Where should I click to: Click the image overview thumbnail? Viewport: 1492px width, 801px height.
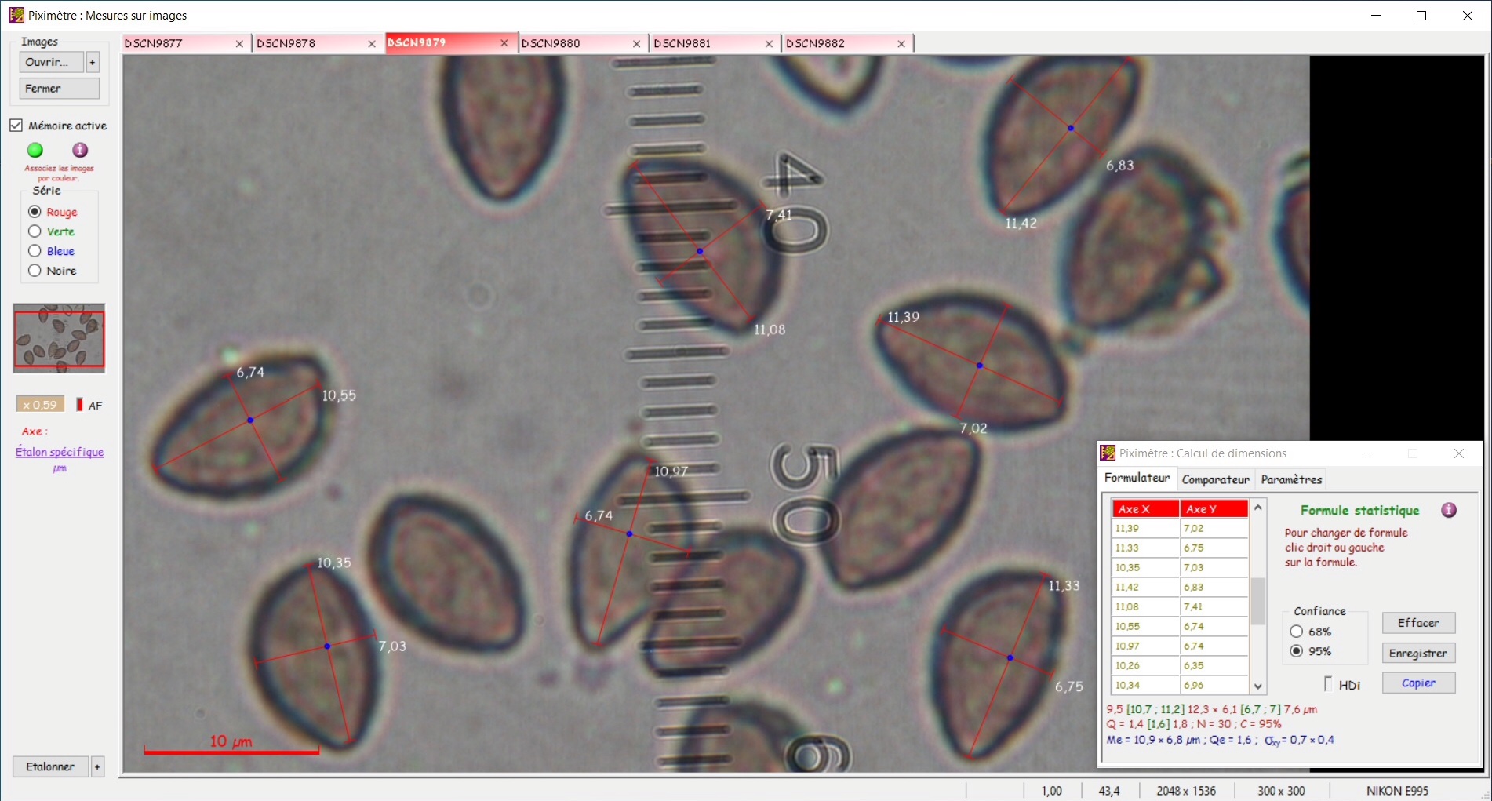point(59,338)
